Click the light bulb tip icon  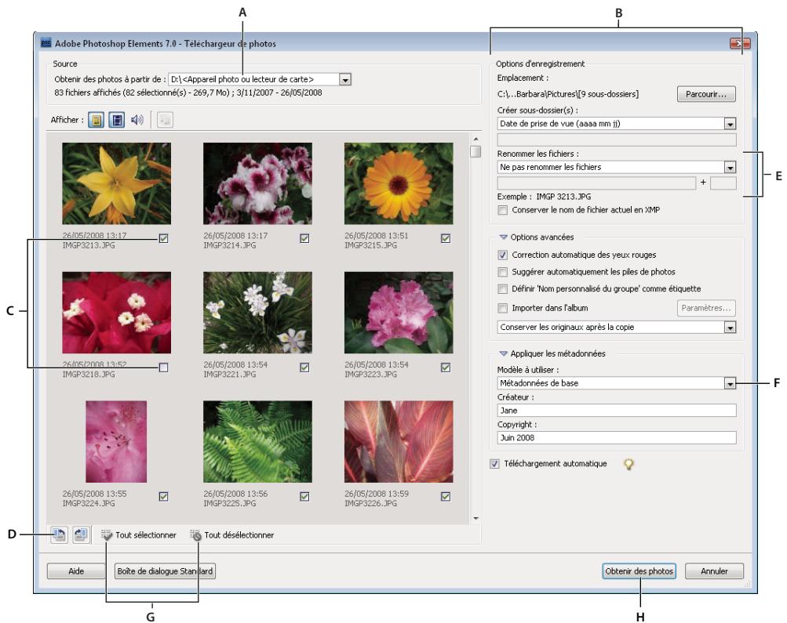(x=629, y=464)
